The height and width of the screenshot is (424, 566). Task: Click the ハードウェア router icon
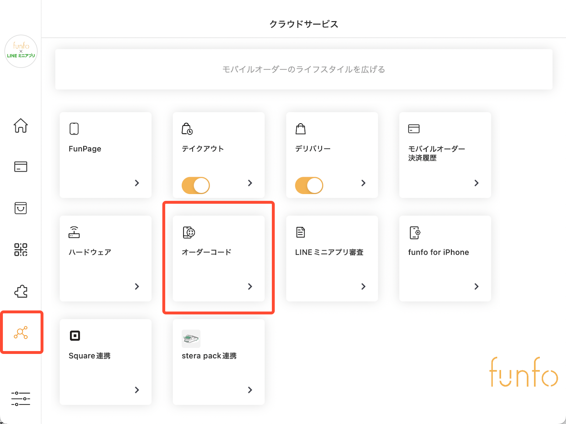[x=74, y=232]
